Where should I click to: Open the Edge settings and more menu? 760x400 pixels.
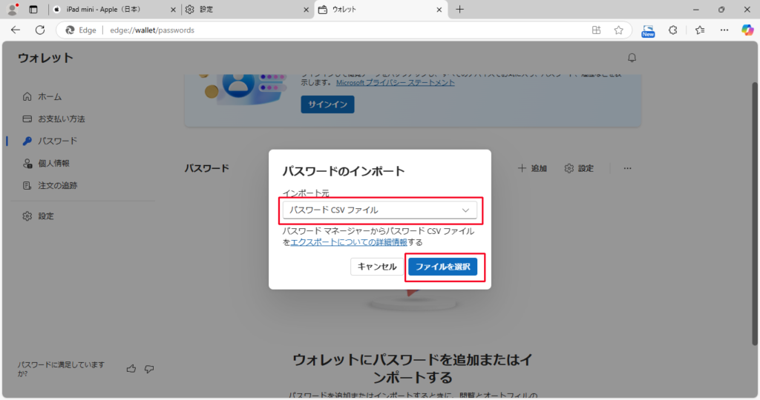(x=724, y=30)
